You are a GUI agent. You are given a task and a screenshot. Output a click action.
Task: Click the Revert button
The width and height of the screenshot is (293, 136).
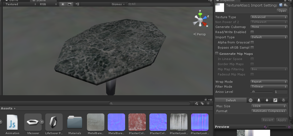click(268, 120)
